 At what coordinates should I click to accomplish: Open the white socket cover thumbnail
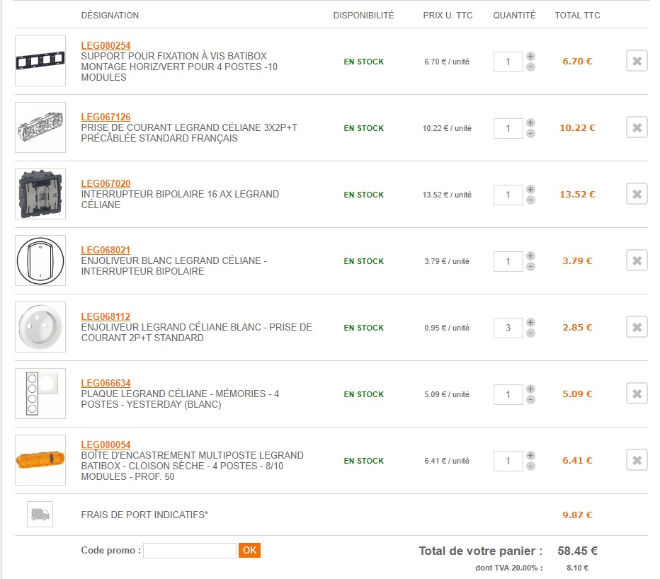40,327
